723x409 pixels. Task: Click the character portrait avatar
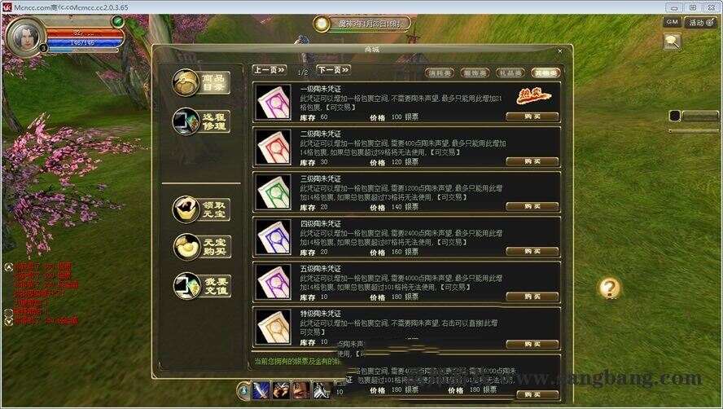[26, 37]
